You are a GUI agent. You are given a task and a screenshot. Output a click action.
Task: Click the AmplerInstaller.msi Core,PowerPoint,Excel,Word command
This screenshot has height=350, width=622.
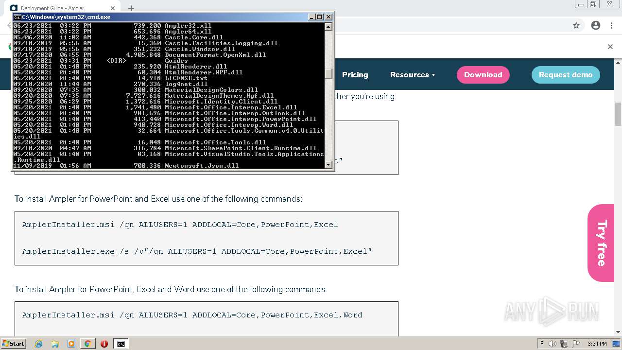click(192, 315)
